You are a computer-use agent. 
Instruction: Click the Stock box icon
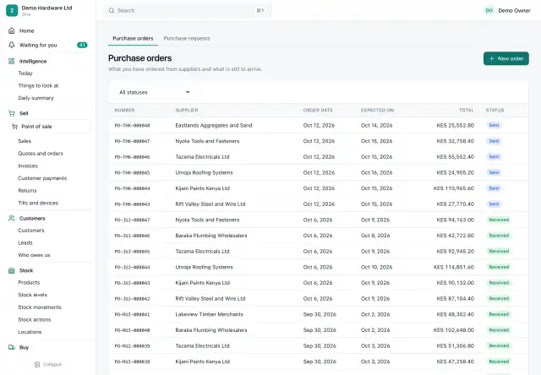click(11, 270)
